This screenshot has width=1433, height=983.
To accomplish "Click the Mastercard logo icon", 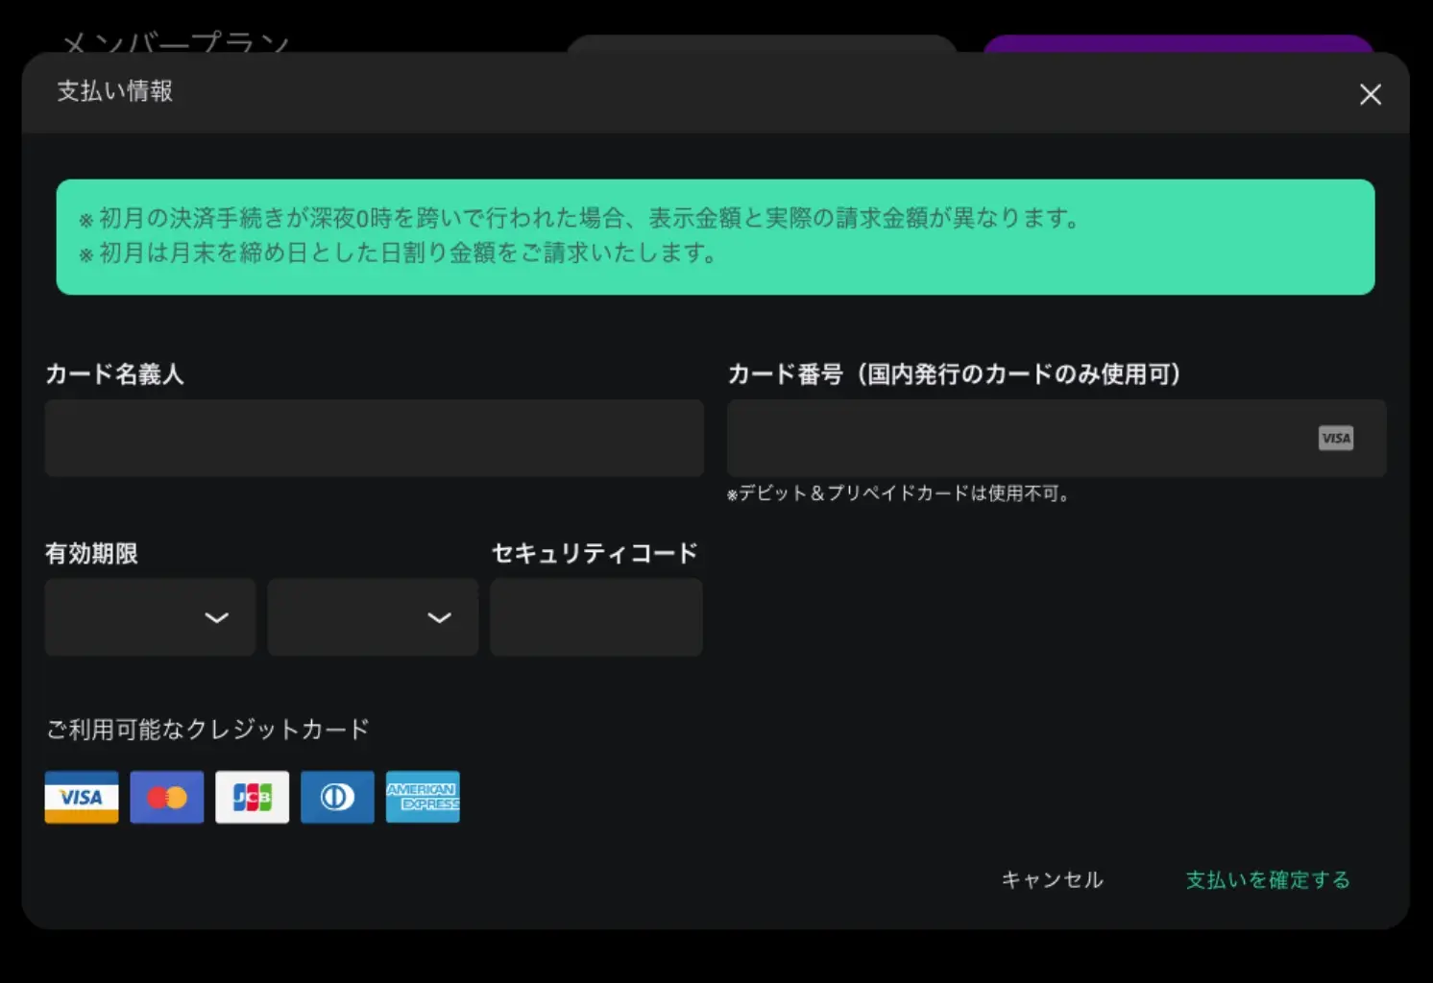I will [x=167, y=797].
